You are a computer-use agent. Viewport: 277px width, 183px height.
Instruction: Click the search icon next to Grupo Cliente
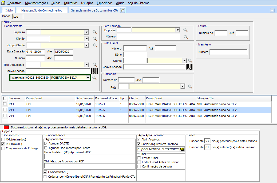(x=95, y=45)
